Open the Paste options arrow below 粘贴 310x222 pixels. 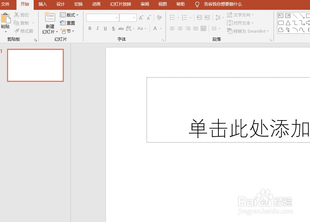point(6,32)
